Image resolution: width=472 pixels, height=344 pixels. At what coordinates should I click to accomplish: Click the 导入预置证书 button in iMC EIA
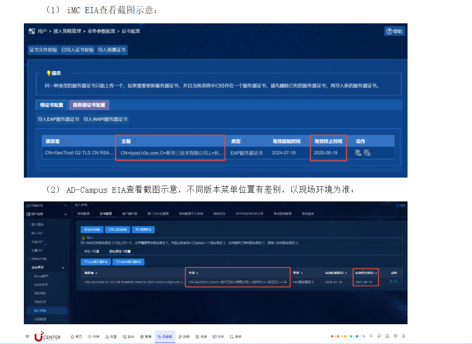(112, 50)
